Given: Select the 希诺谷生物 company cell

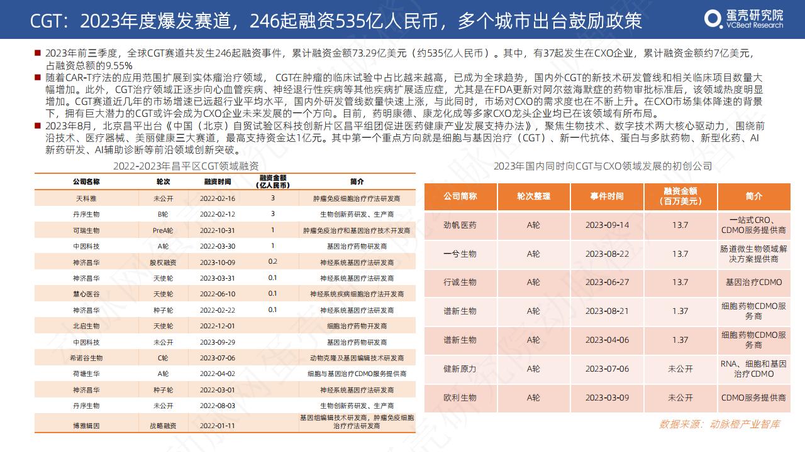Looking at the screenshot, I should tap(87, 358).
